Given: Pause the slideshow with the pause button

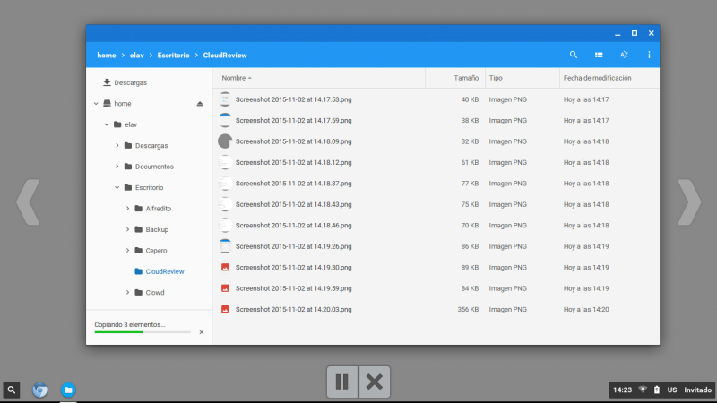Looking at the screenshot, I should 342,382.
